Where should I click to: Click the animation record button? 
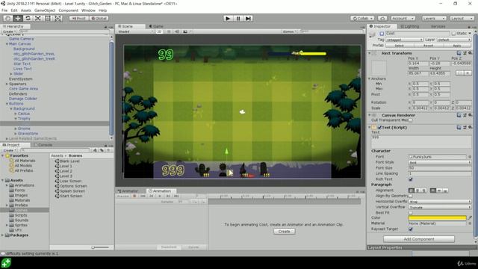(134, 196)
